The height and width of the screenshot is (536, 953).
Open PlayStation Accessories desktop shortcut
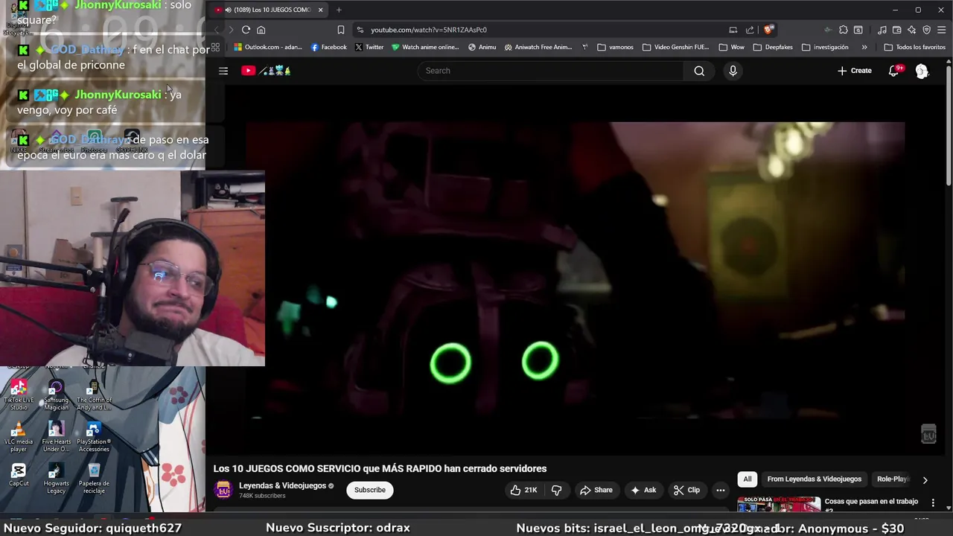[x=93, y=437]
